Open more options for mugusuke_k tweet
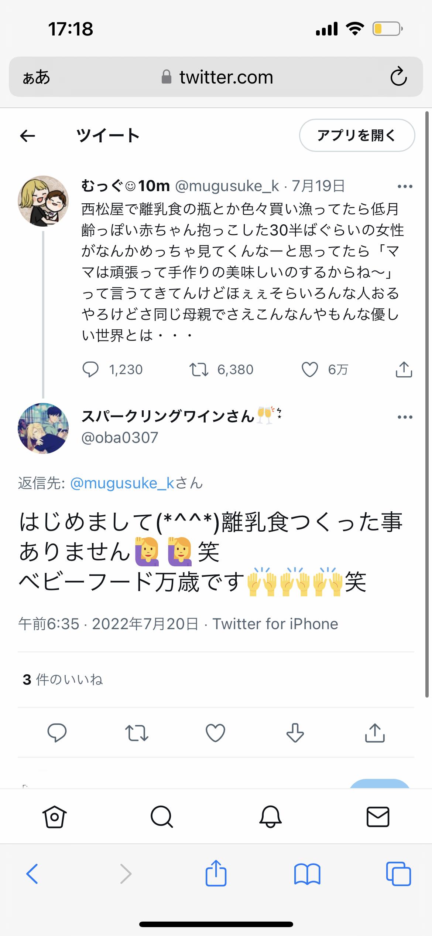432x936 pixels. coord(405,186)
